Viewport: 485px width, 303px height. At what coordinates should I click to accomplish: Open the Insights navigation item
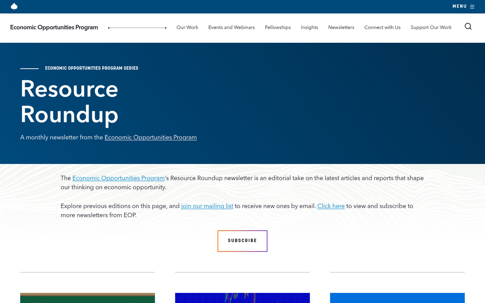[309, 27]
